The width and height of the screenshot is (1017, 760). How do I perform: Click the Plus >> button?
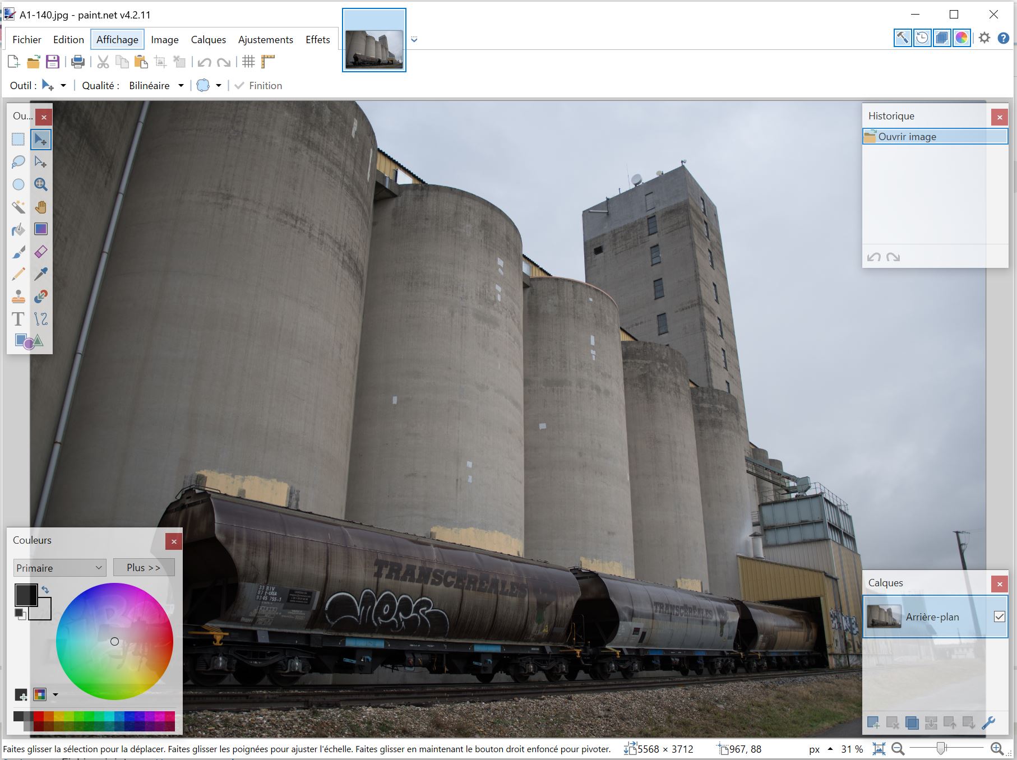[144, 568]
